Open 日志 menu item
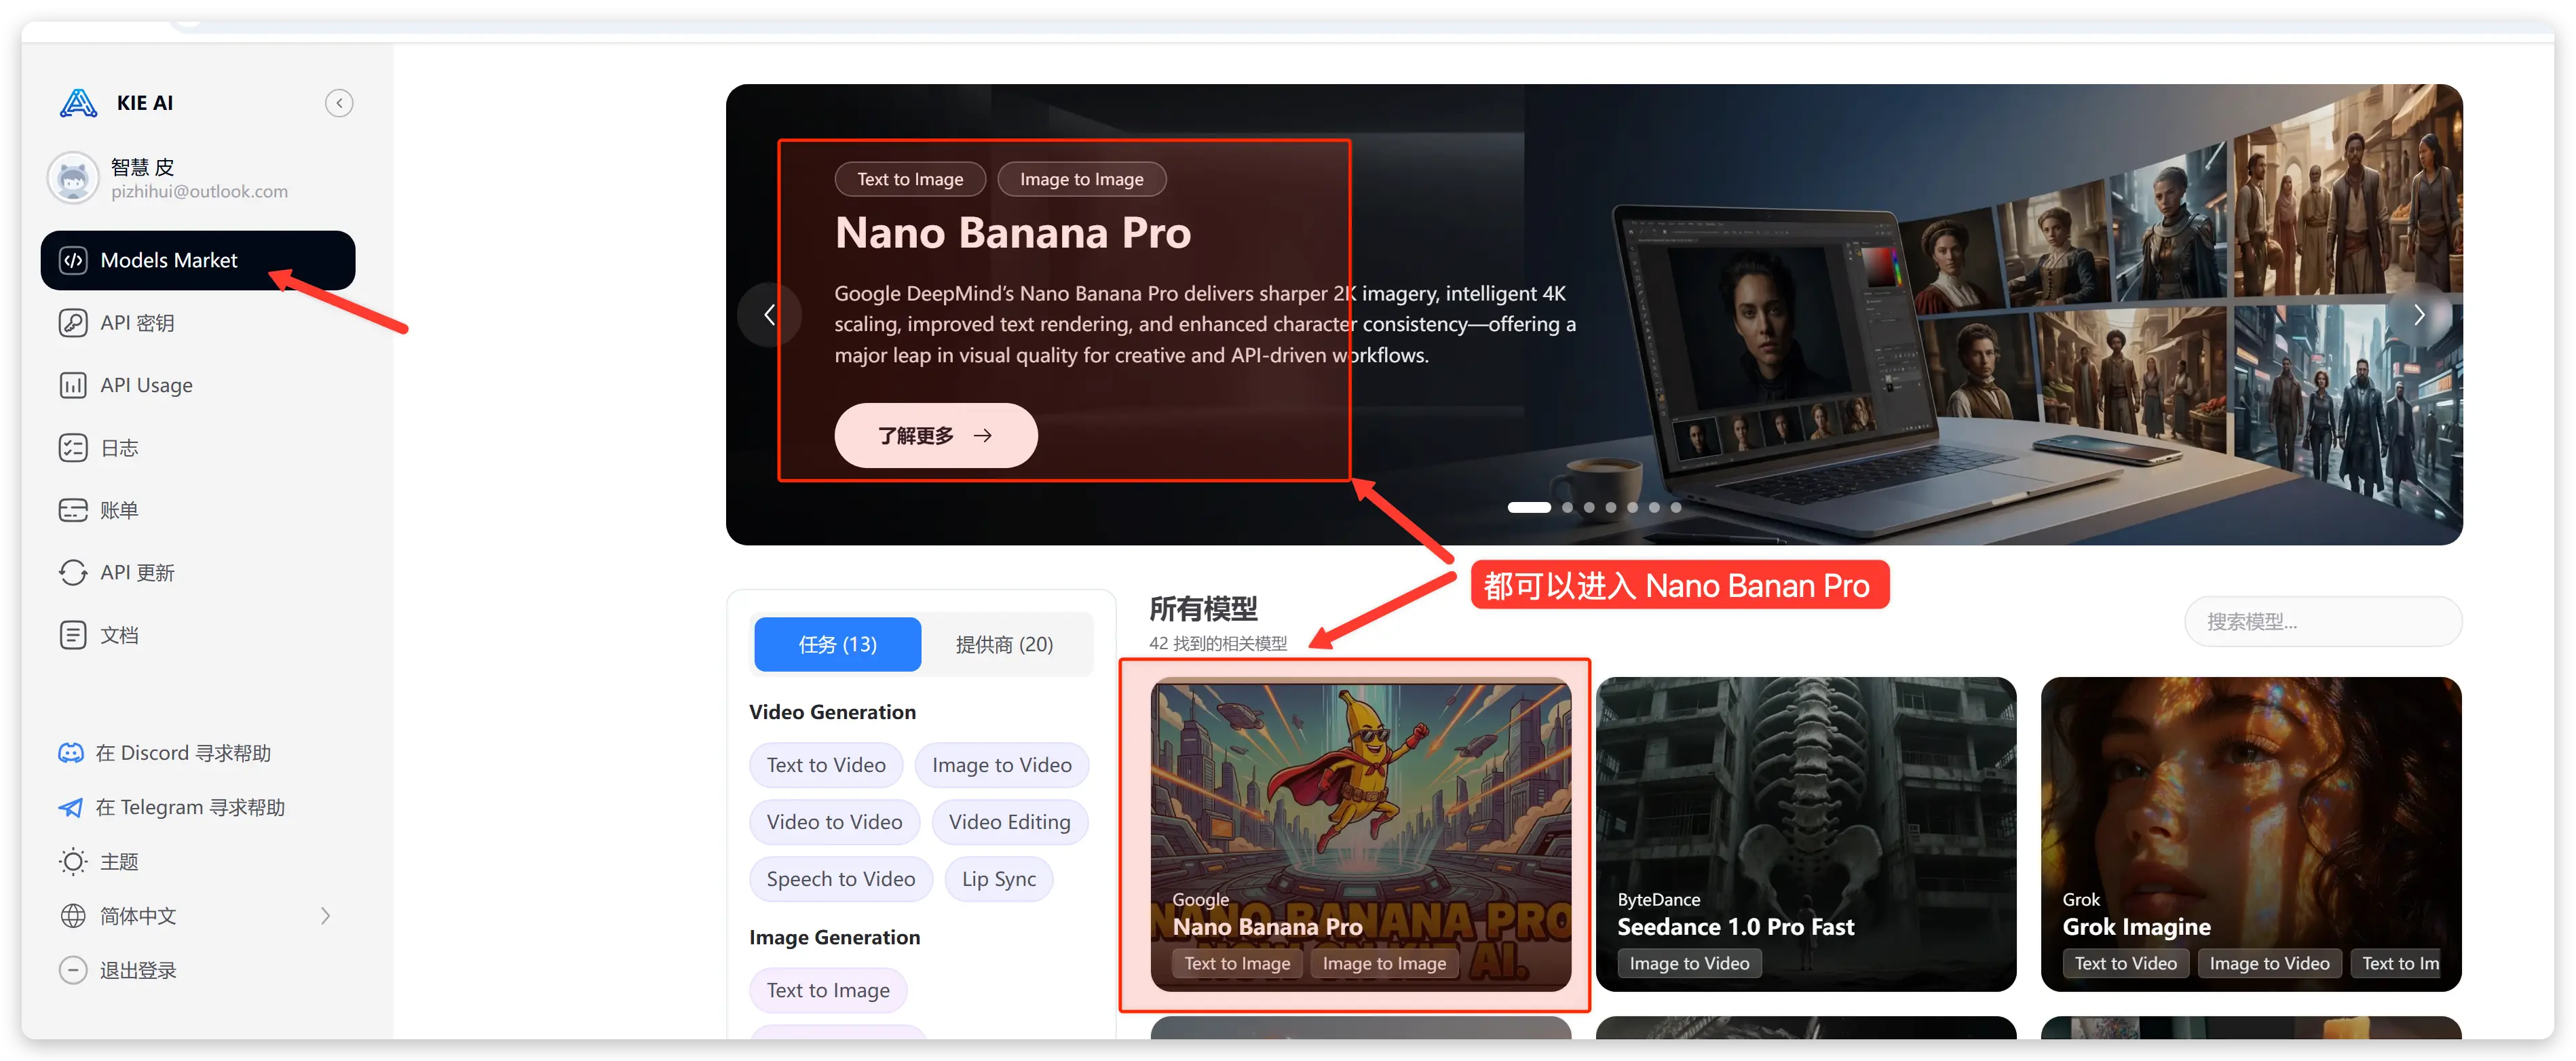The width and height of the screenshot is (2576, 1061). (198, 448)
